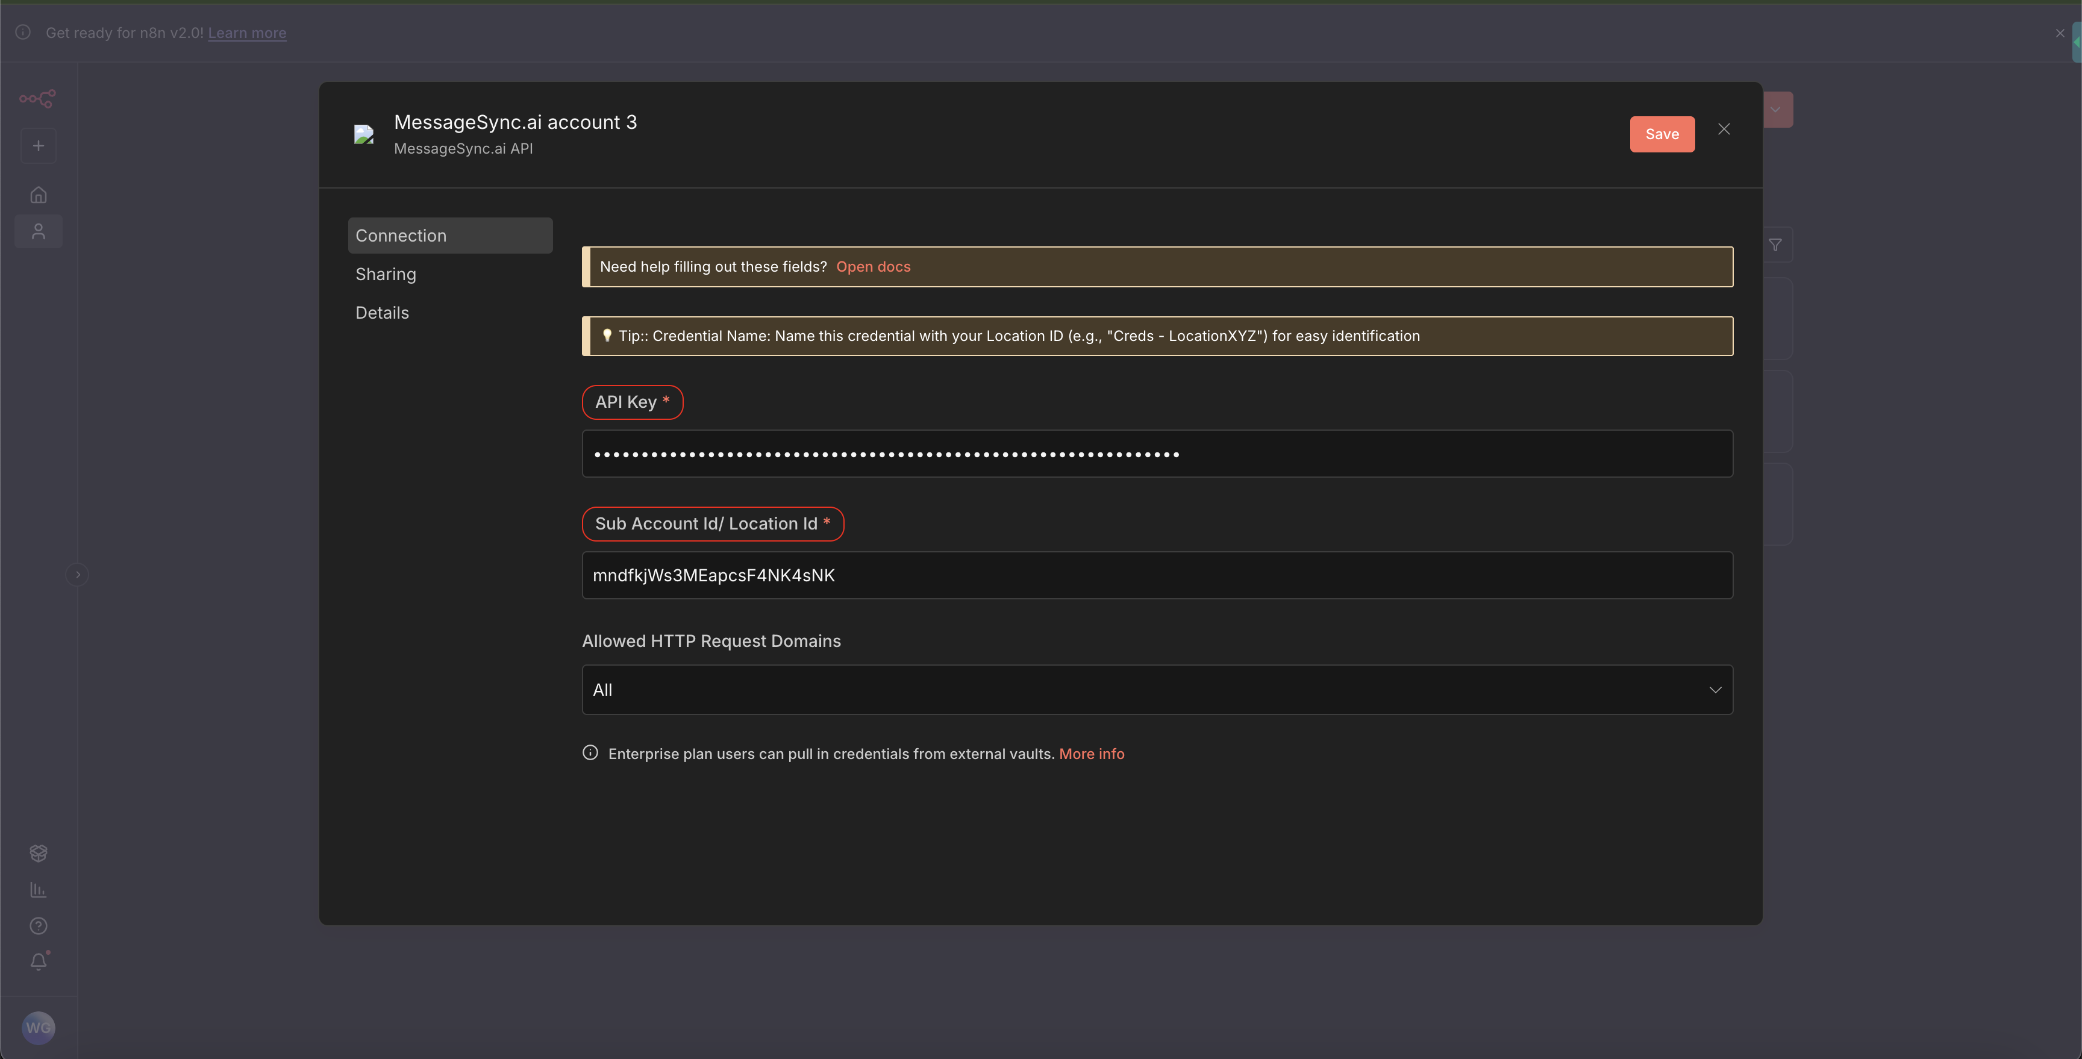Image resolution: width=2082 pixels, height=1059 pixels.
Task: Switch to the Sharing tab
Action: pyautogui.click(x=386, y=274)
